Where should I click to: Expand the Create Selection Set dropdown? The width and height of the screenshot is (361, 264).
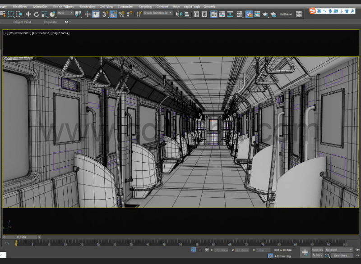coord(157,14)
